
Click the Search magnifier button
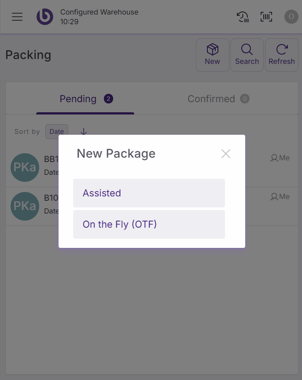tap(247, 55)
